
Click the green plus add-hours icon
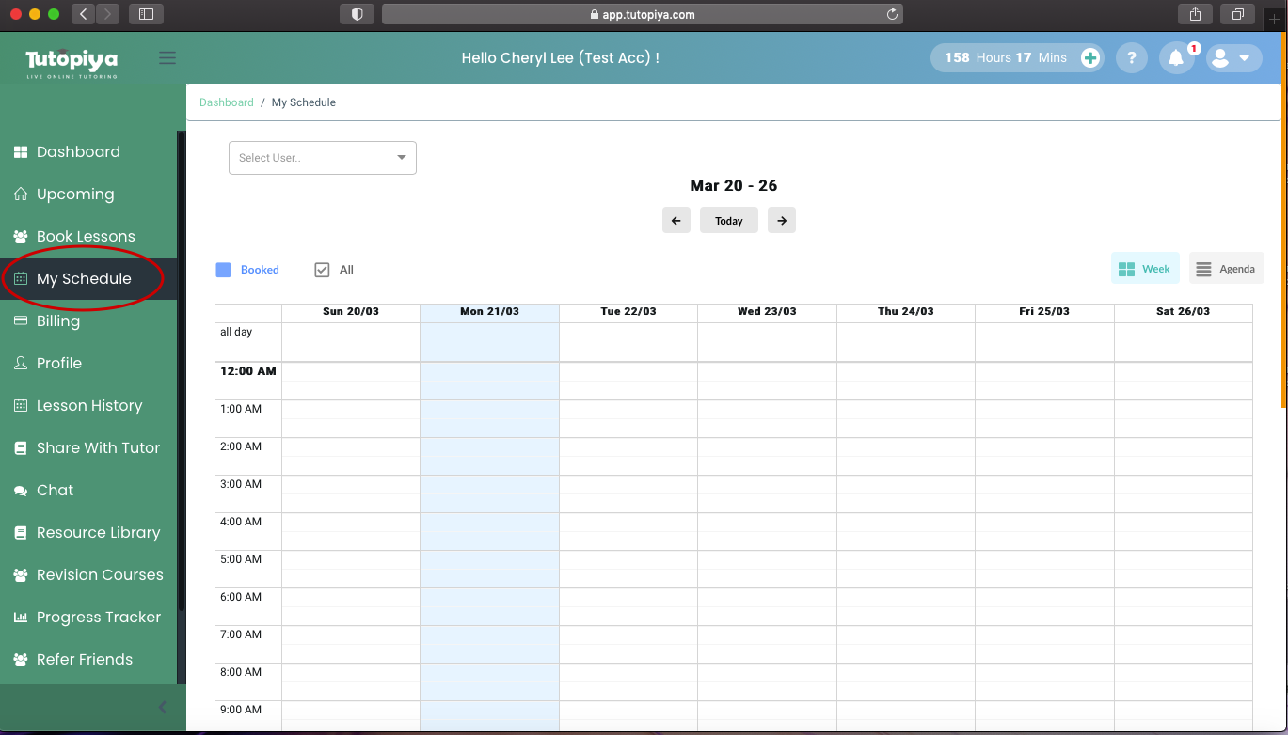pos(1089,58)
